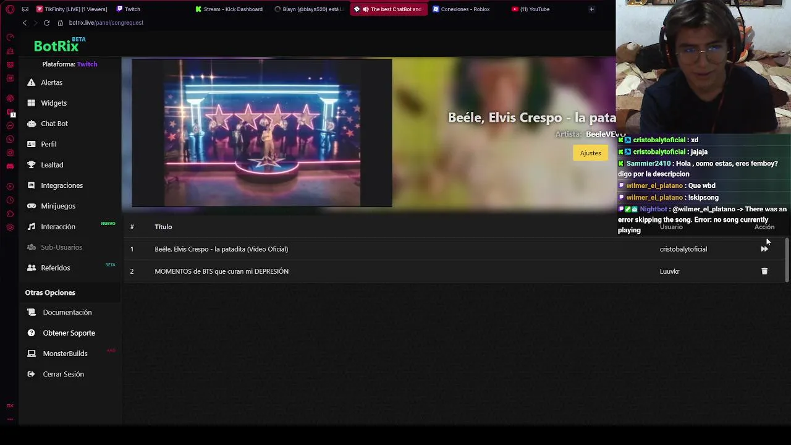Open settings gear in Opera sidebar

10,227
